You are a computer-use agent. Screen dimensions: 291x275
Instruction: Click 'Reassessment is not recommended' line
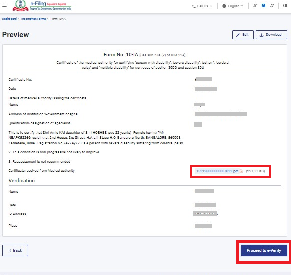tap(39, 161)
